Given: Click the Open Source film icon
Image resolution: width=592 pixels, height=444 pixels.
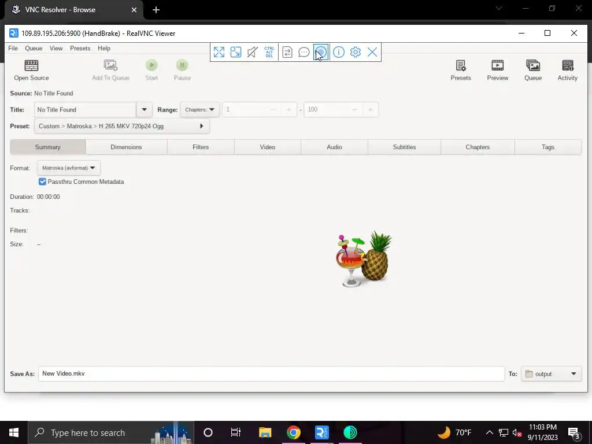Looking at the screenshot, I should (31, 65).
